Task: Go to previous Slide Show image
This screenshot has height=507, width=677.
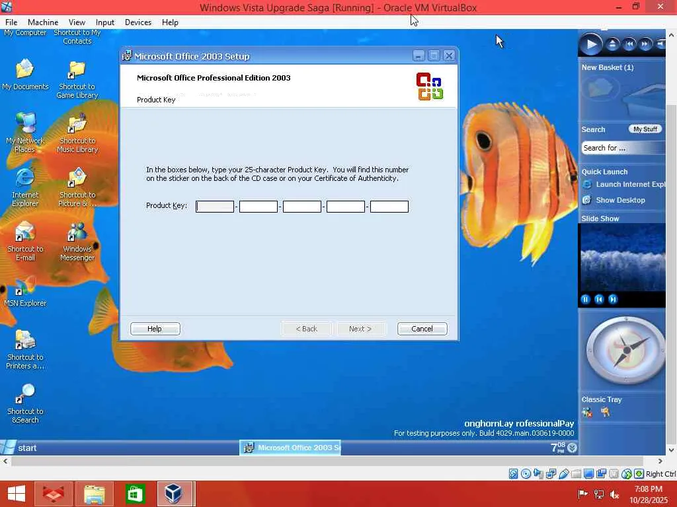Action: pyautogui.click(x=599, y=299)
